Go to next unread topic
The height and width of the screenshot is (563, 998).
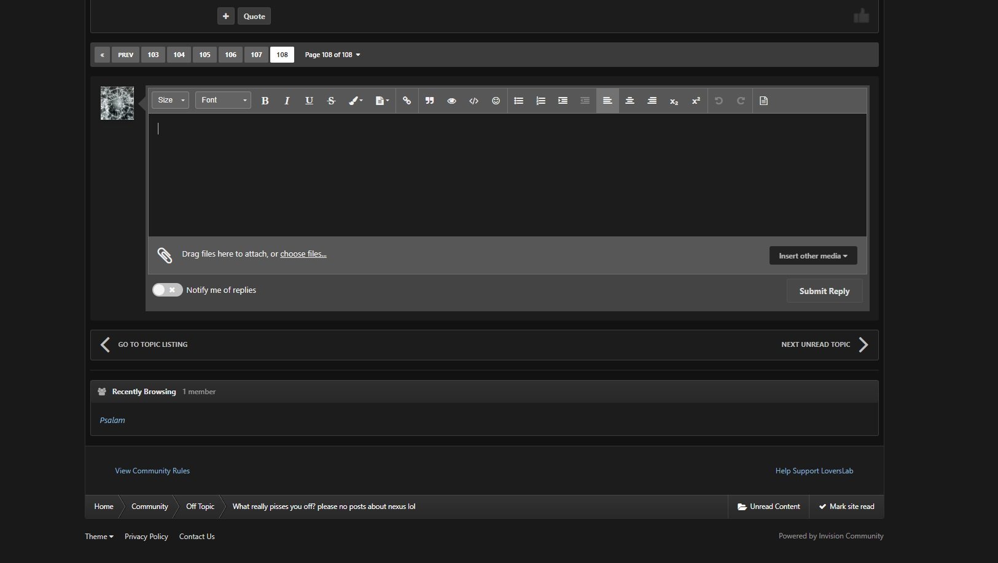pos(825,344)
